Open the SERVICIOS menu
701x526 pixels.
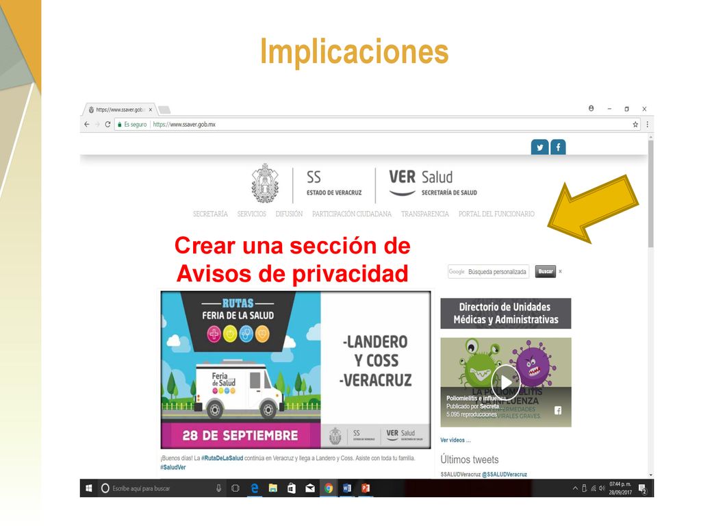(x=252, y=214)
